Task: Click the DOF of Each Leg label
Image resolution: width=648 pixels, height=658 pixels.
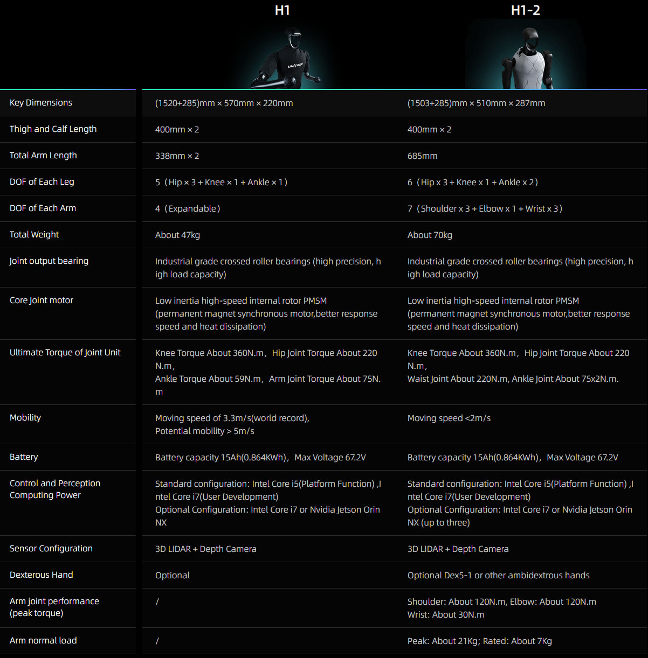Action: 42,181
